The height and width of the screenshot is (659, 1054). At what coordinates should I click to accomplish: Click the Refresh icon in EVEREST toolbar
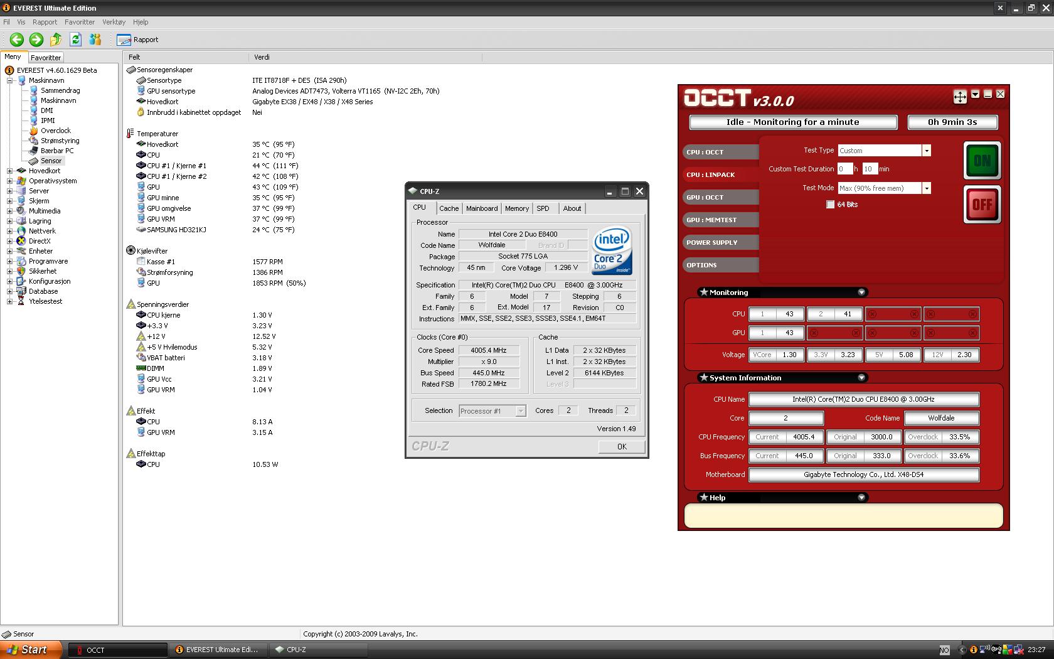tap(75, 40)
